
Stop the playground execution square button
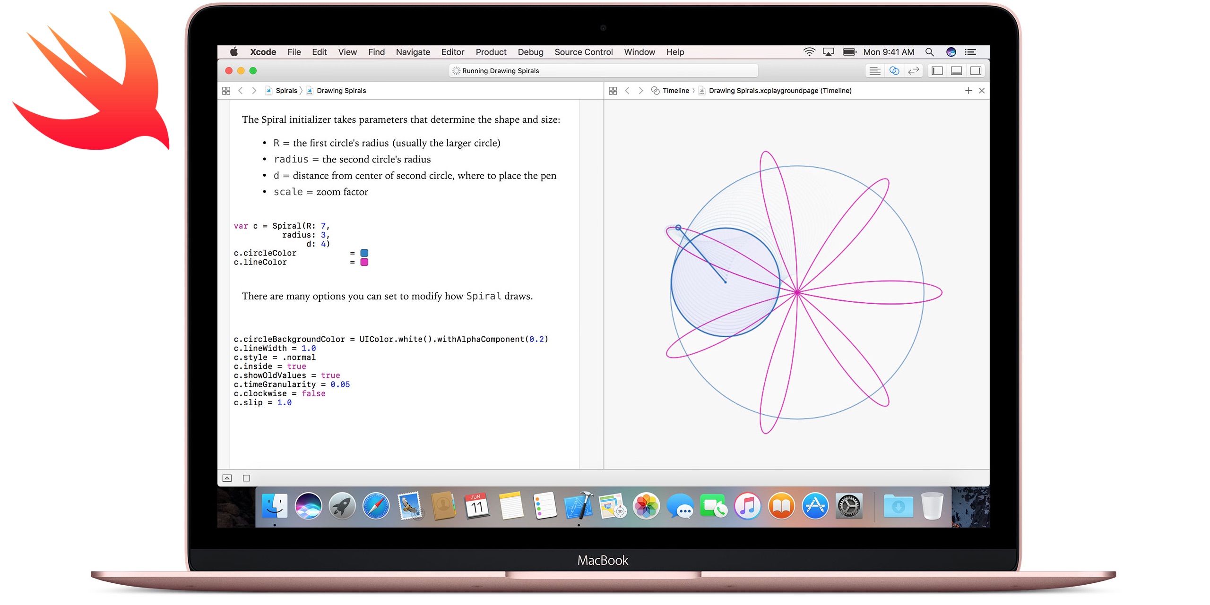point(246,478)
